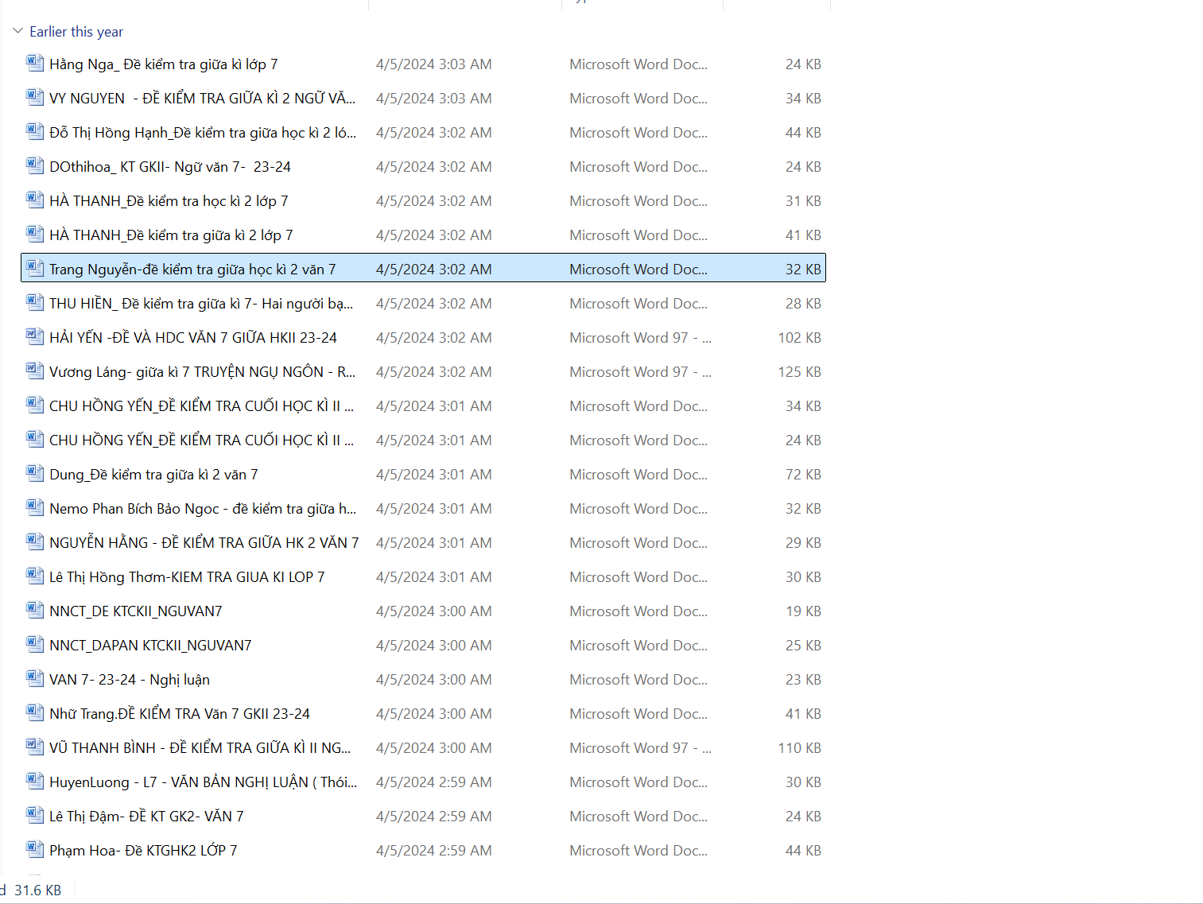
Task: Select name HÀ THANH_Đề kiểm tra học kì 2 lớp 7
Action: 169,201
